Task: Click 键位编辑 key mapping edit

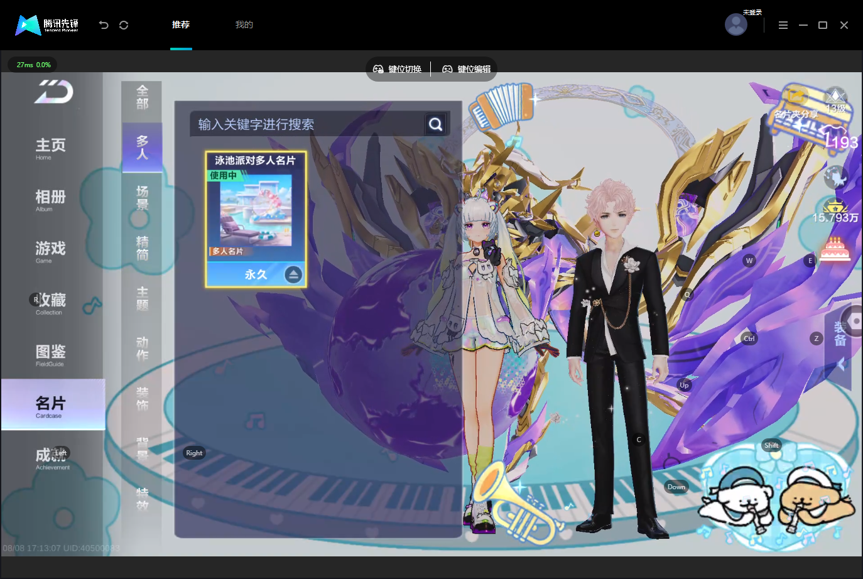Action: (467, 69)
